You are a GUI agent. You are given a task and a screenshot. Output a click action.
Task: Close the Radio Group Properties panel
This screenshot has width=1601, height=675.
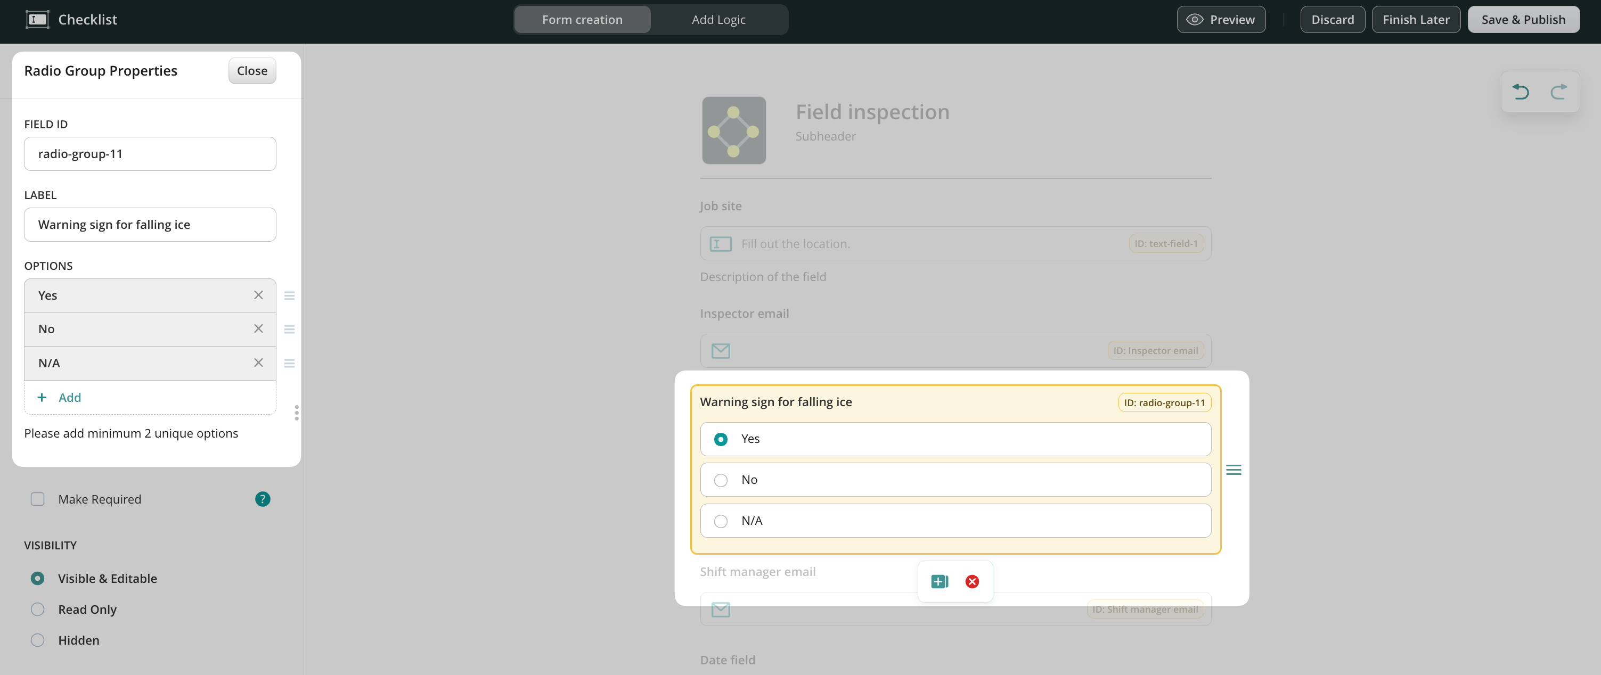point(252,71)
